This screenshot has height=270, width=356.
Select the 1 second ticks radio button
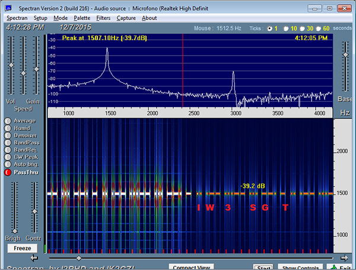(x=269, y=28)
